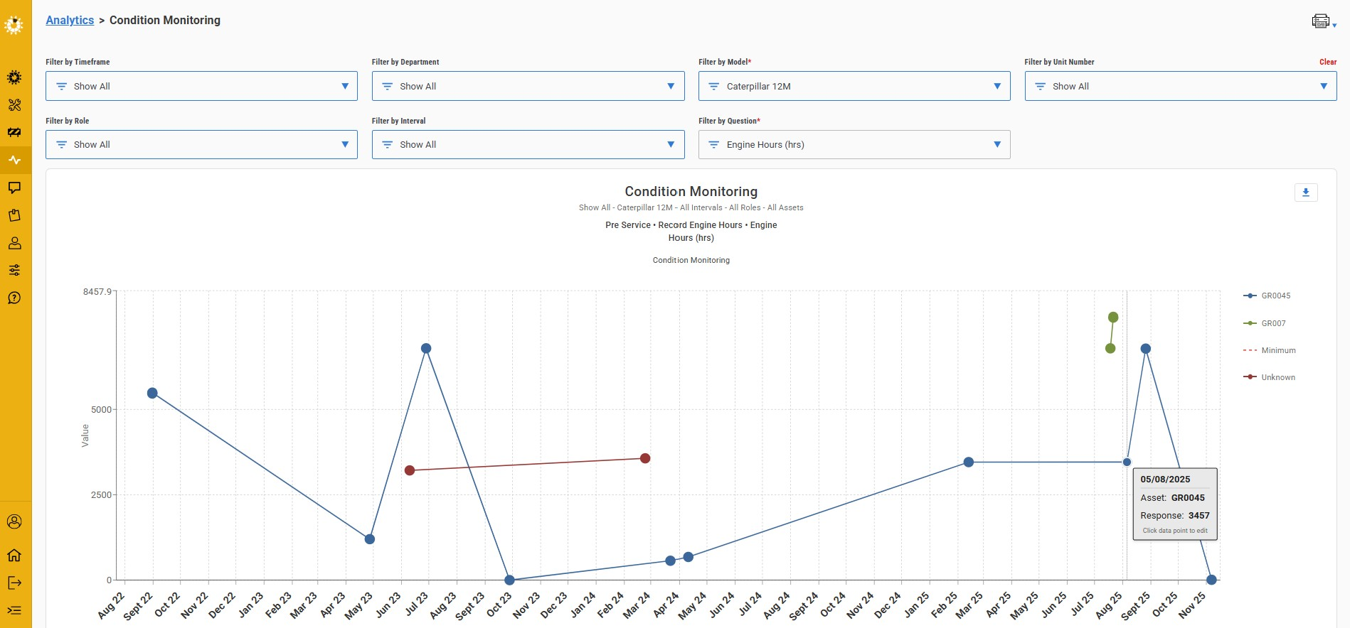Click the GR0045 data point at 05/08/2025
The width and height of the screenshot is (1350, 628).
click(x=1127, y=462)
